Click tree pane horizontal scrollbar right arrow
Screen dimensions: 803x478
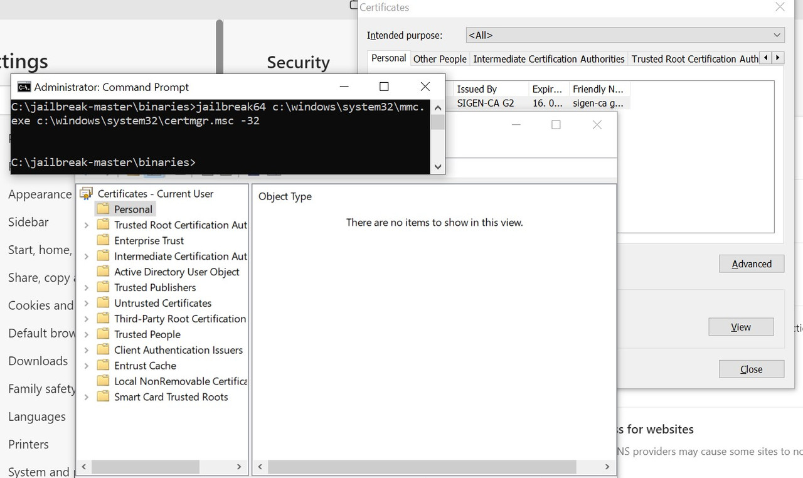click(239, 467)
